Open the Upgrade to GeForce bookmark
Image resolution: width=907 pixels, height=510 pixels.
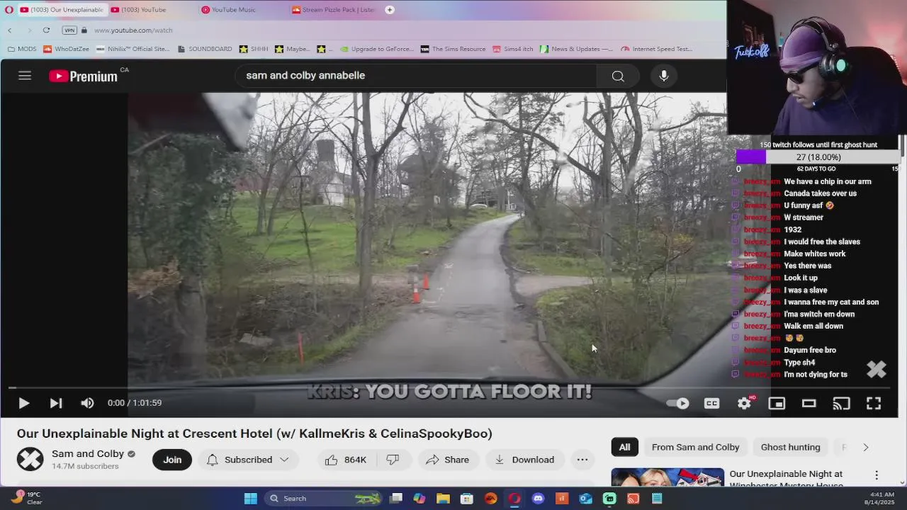pyautogui.click(x=377, y=49)
